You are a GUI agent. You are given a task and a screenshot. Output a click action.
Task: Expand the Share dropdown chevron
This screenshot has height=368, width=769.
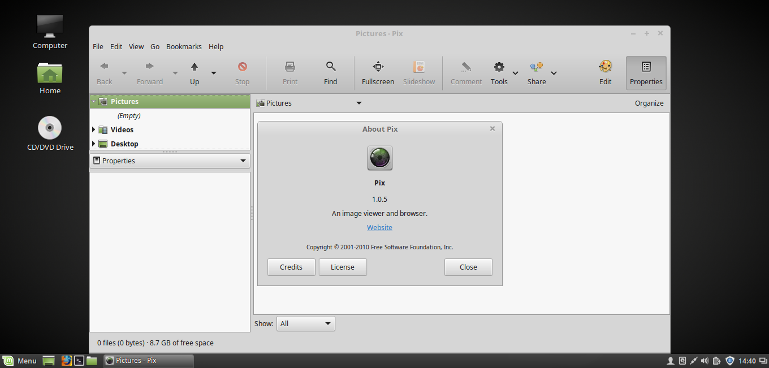point(554,73)
